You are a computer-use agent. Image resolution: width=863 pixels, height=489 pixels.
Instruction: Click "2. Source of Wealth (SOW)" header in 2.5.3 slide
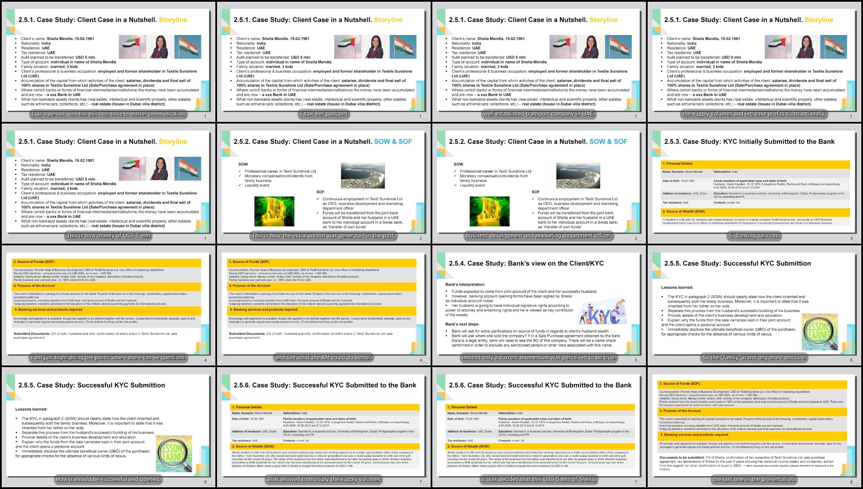[755, 212]
